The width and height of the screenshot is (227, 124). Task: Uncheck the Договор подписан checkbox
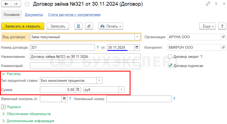[x=170, y=66]
